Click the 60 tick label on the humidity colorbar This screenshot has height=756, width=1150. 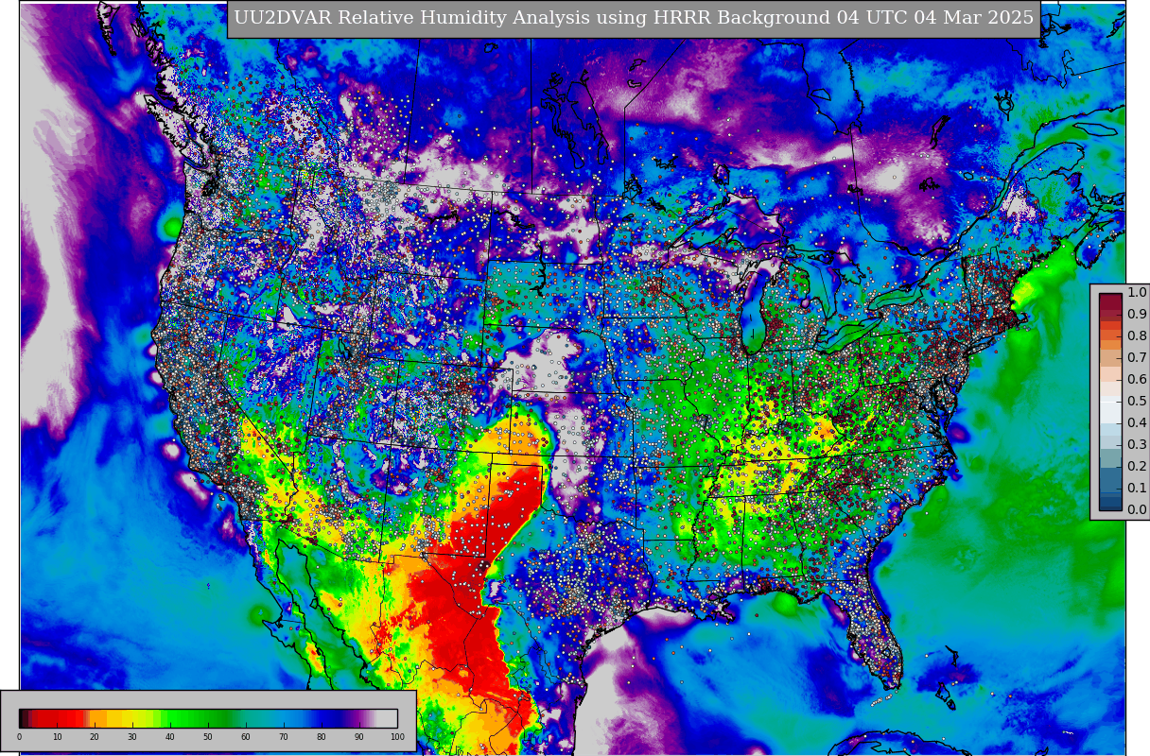[246, 737]
